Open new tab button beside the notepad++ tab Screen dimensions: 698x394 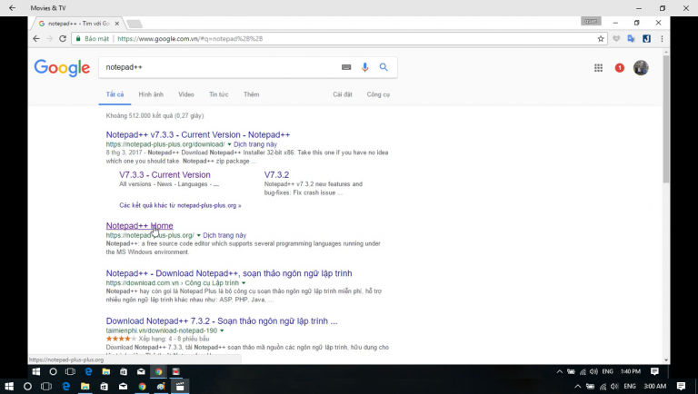tap(134, 24)
